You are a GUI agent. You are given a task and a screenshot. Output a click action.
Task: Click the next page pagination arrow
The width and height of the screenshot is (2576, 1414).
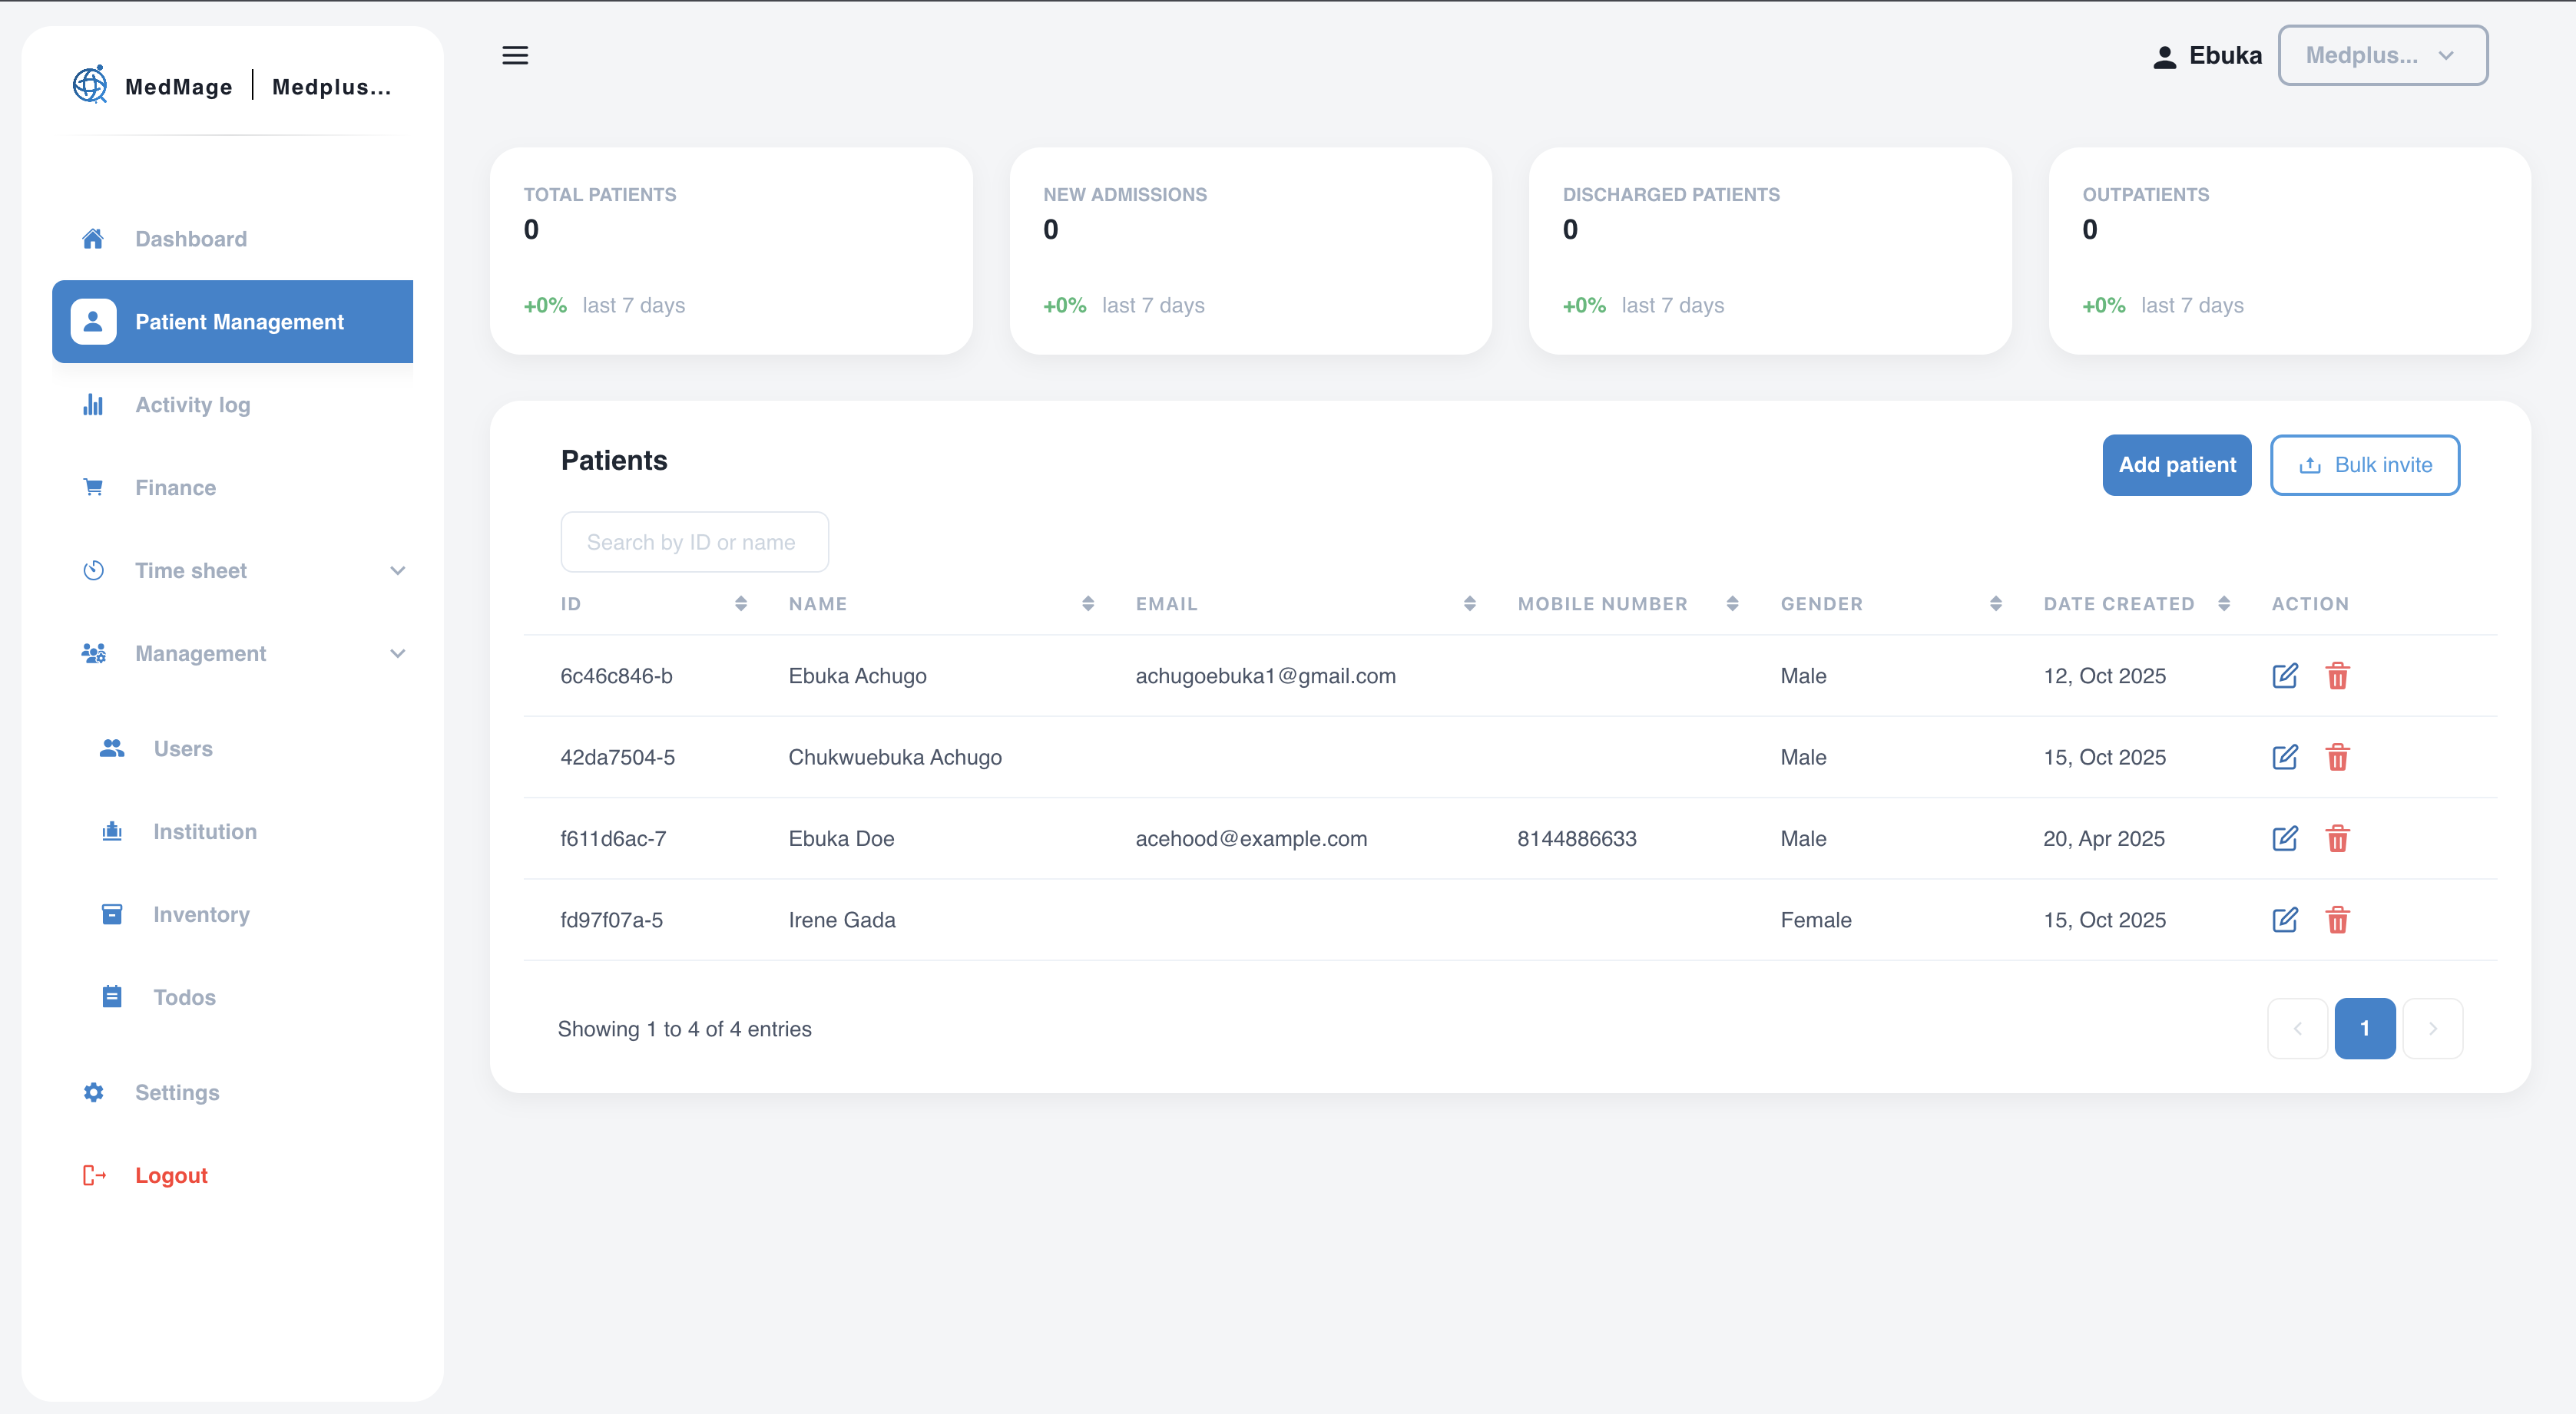click(x=2432, y=1029)
